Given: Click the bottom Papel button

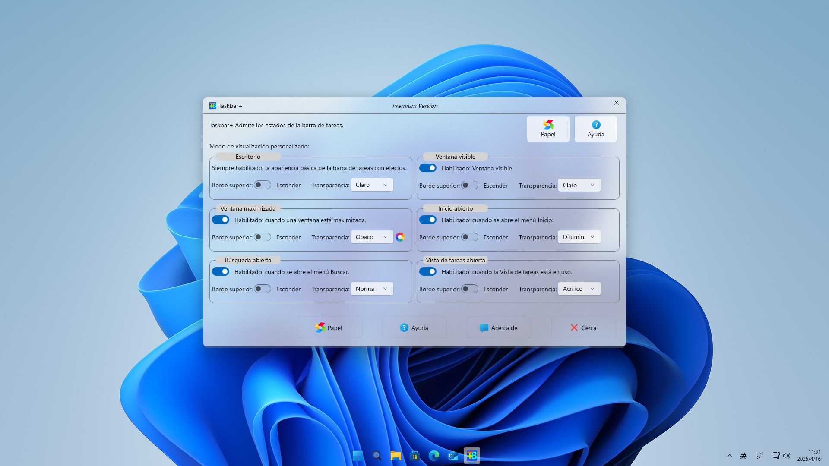Looking at the screenshot, I should pos(329,327).
